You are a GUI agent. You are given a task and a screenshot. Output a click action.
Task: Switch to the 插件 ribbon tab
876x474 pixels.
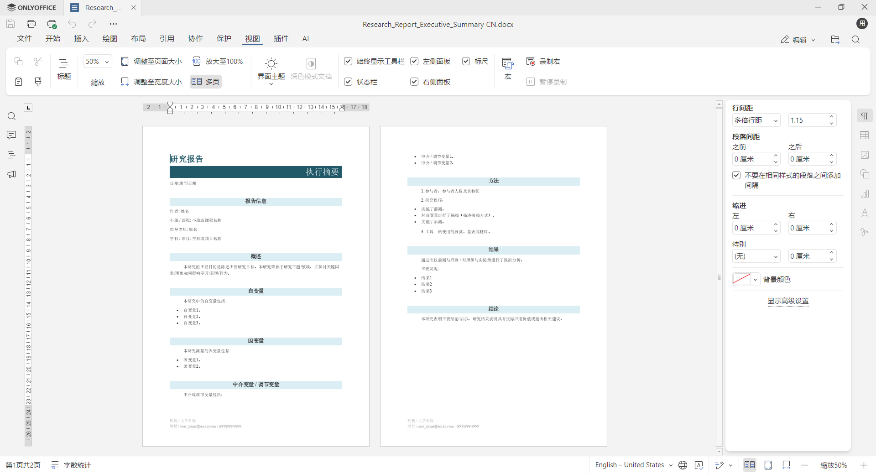tap(281, 39)
